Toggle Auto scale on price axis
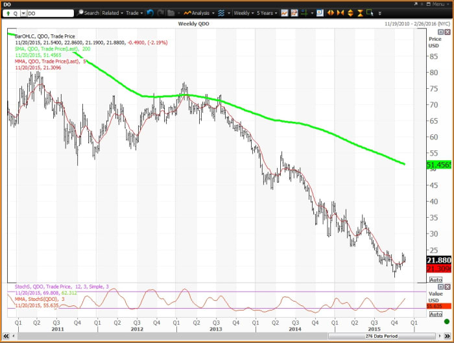 tap(435, 279)
